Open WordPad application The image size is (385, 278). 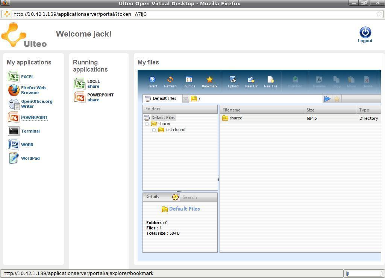coord(24,158)
